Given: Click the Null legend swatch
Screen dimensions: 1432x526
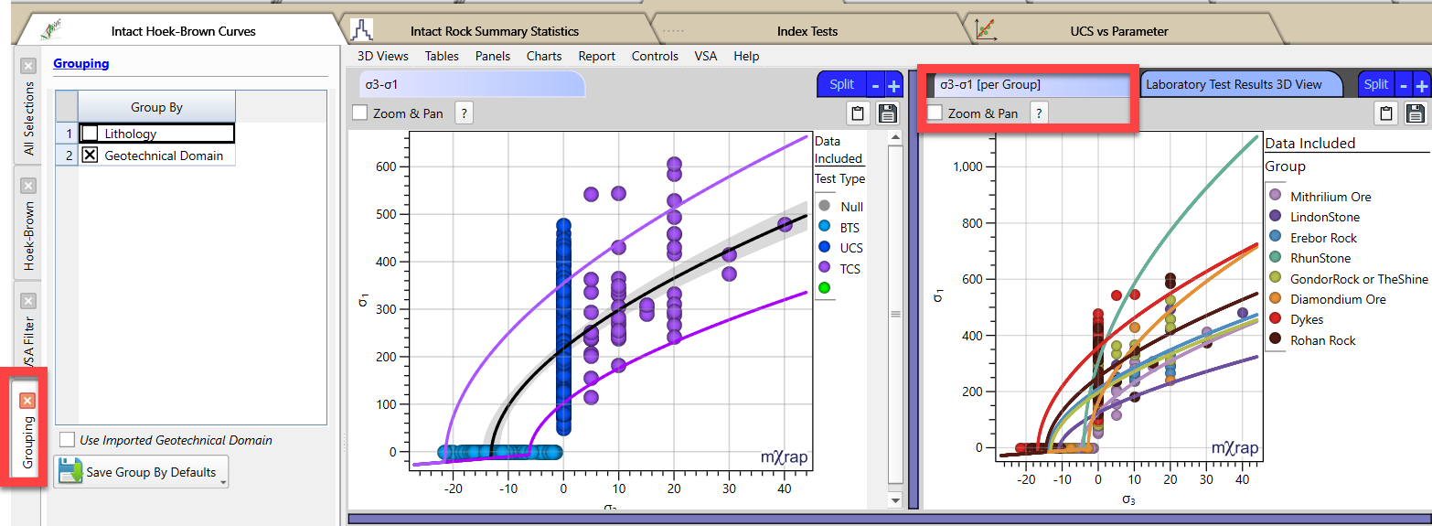Looking at the screenshot, I should [x=826, y=207].
